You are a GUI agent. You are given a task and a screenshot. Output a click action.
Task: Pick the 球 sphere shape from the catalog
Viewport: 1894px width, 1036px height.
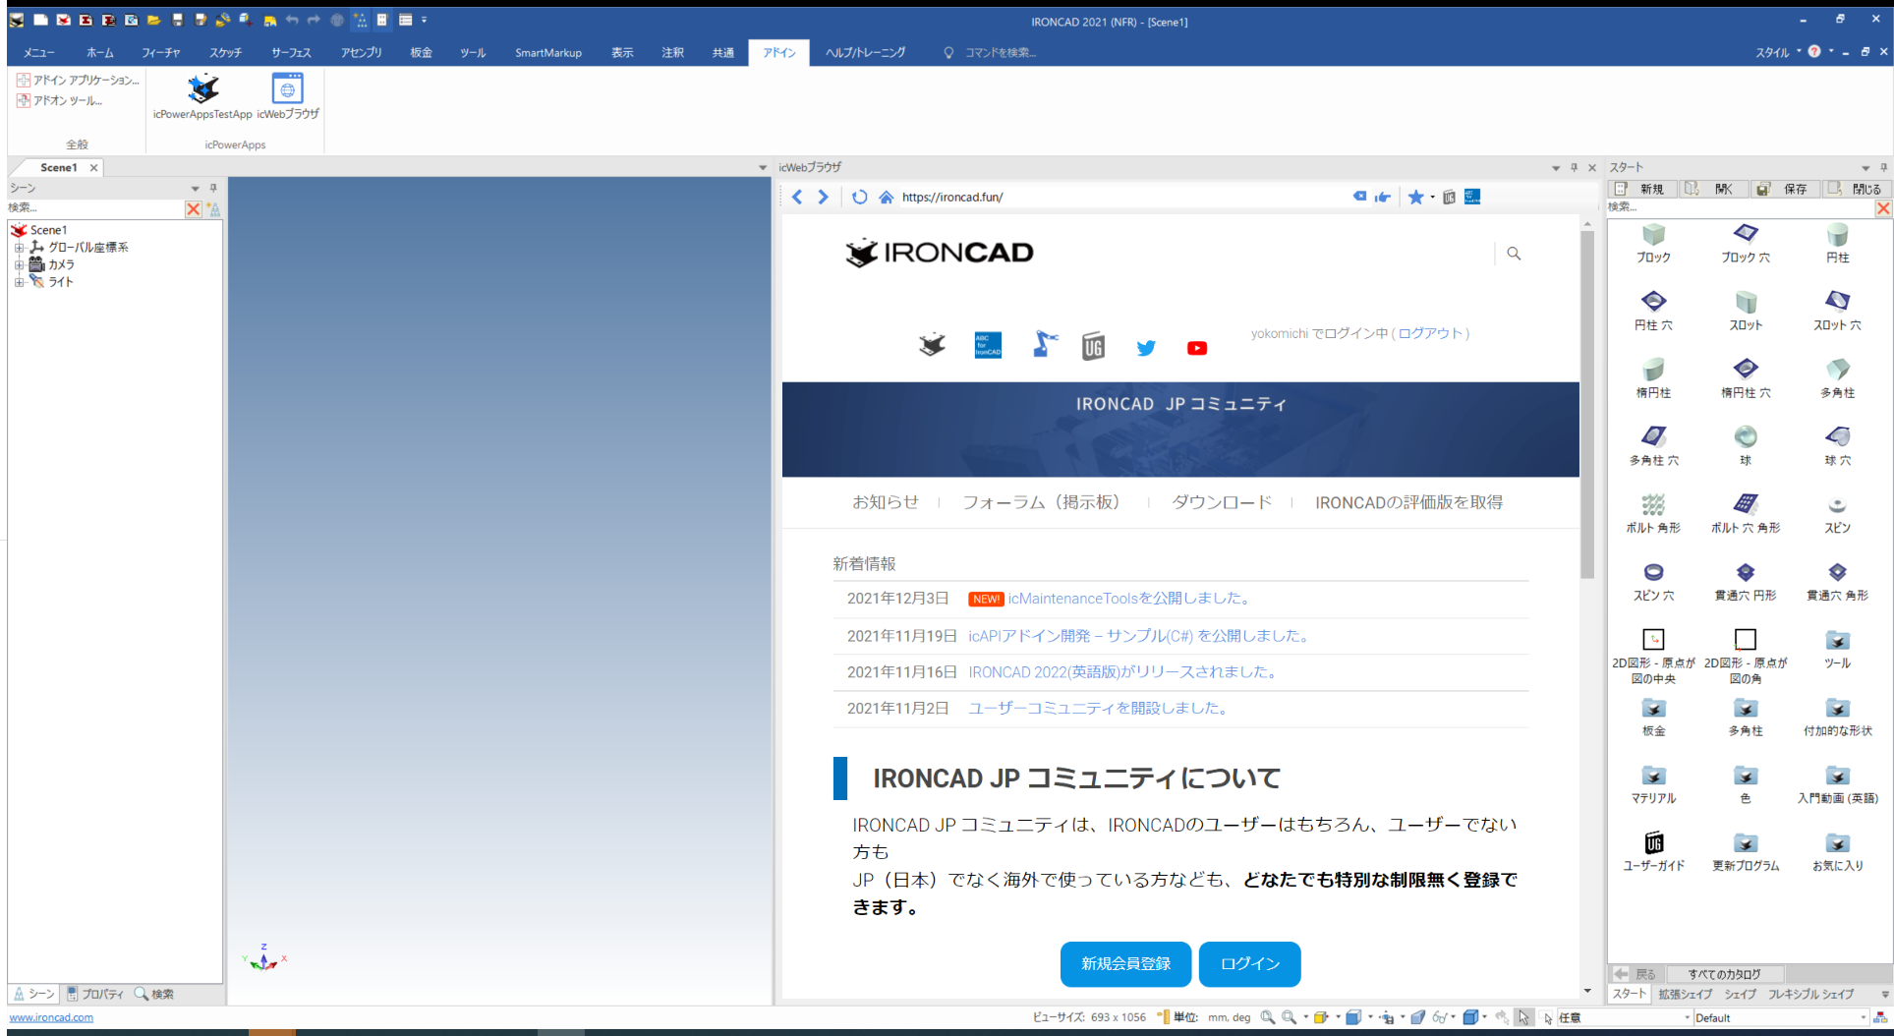[1745, 444]
